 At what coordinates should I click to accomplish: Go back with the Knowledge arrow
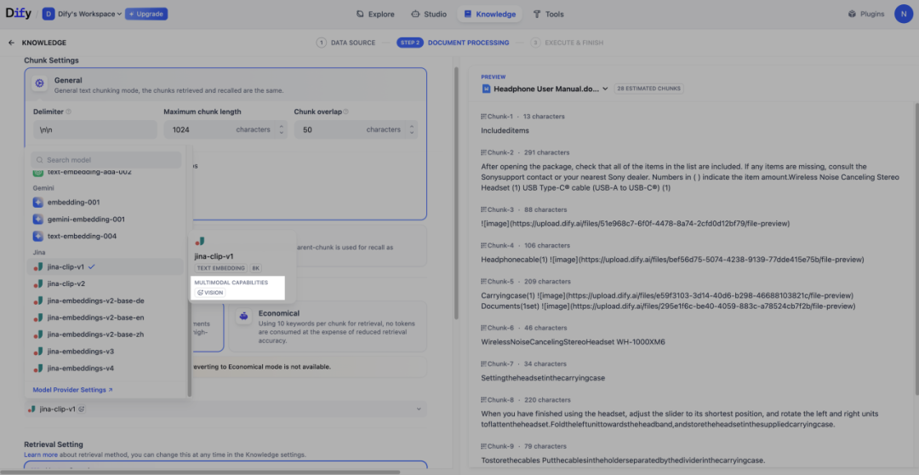pyautogui.click(x=11, y=43)
